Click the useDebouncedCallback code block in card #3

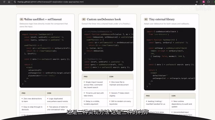pos(170,59)
